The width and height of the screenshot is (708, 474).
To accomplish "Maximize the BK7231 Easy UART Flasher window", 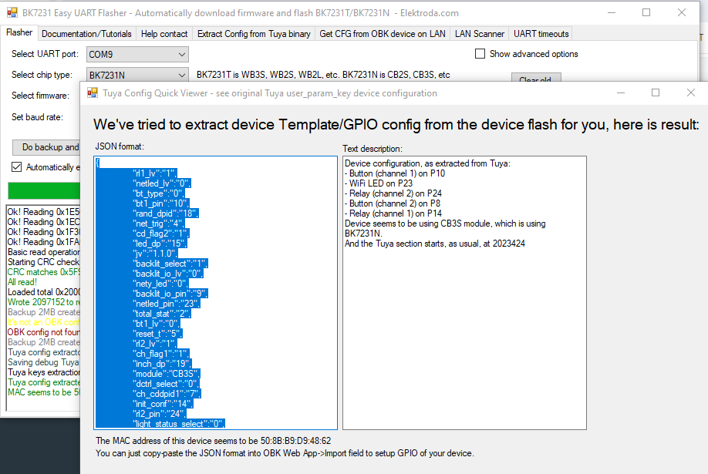I will coord(646,12).
